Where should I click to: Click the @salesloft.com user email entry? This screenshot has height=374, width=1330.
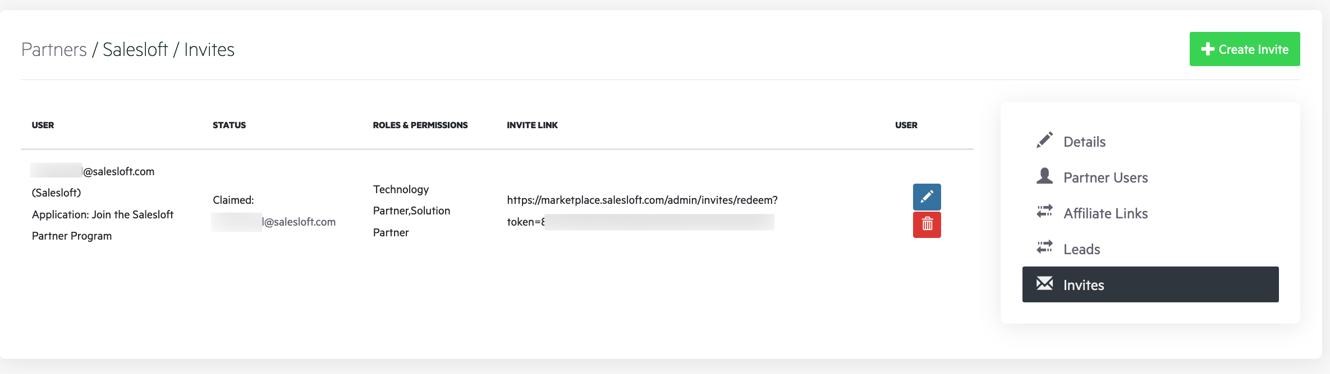click(x=93, y=171)
